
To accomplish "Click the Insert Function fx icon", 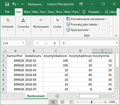I will coord(55,43).
